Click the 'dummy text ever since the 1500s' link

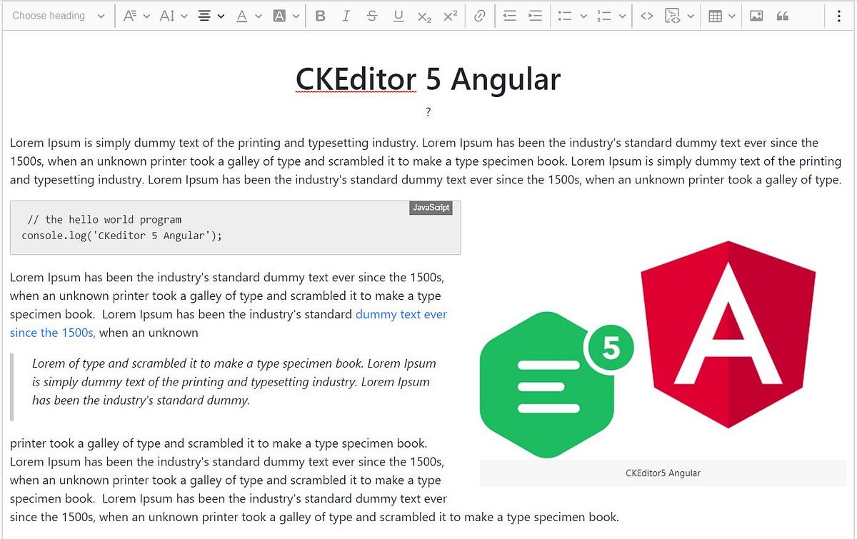(x=401, y=314)
